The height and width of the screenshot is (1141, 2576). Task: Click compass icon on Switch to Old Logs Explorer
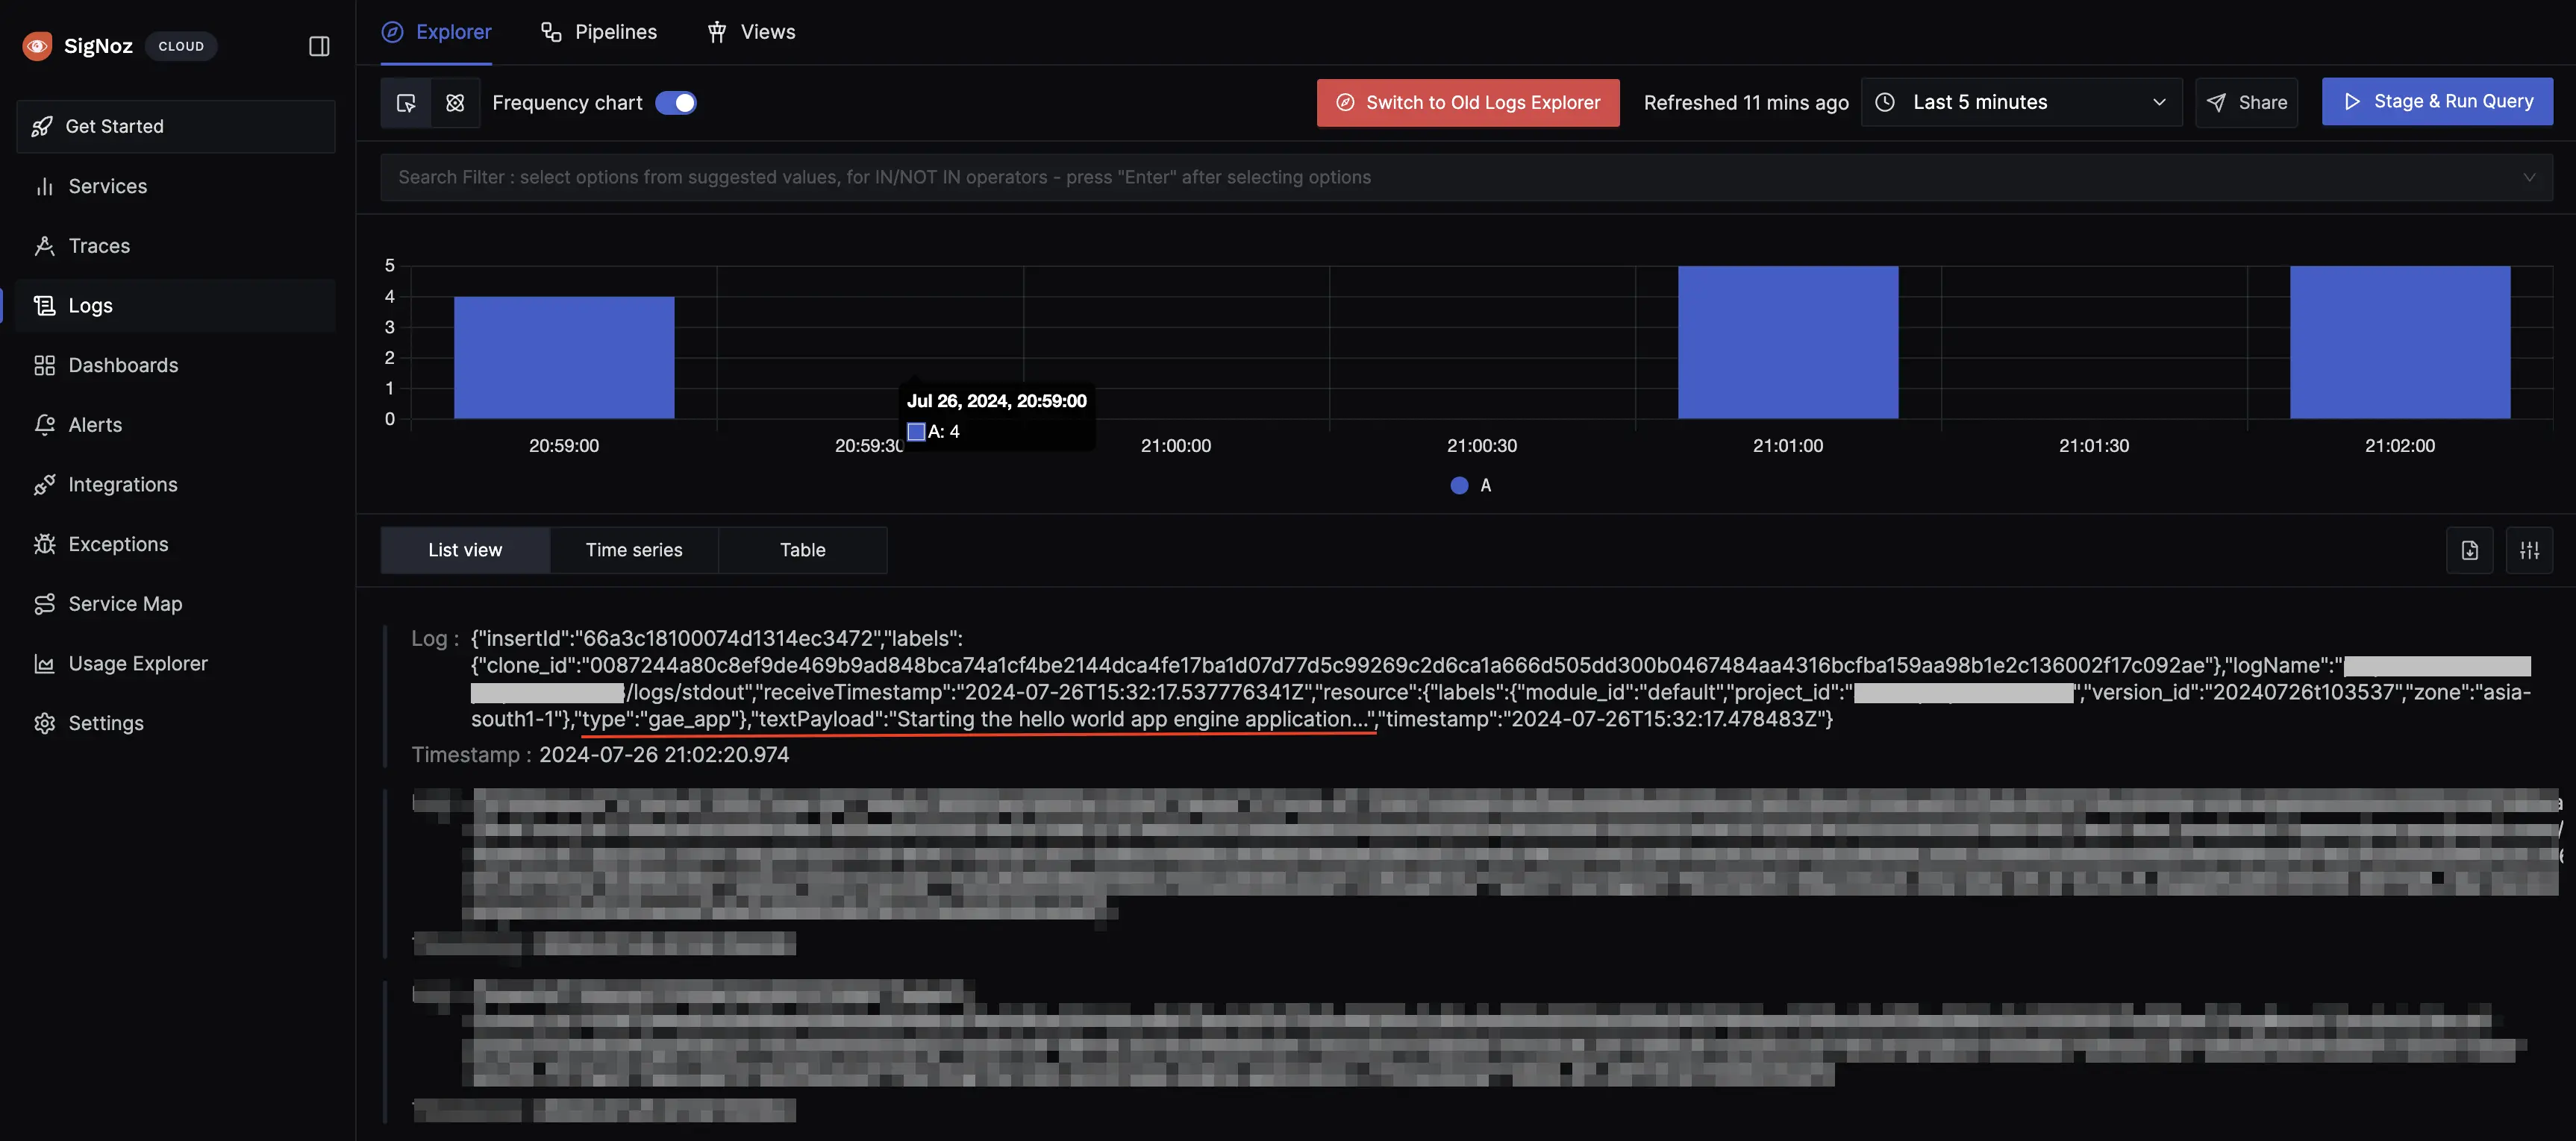click(1345, 103)
